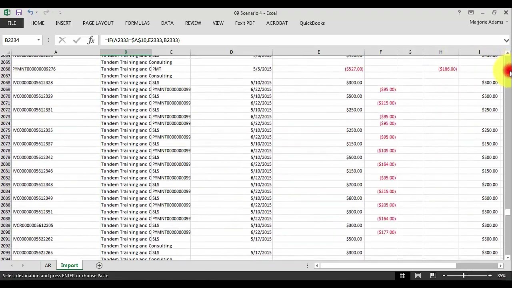512x288 pixels.
Task: Click the horizontal scrollbar thumb
Action: 388,266
